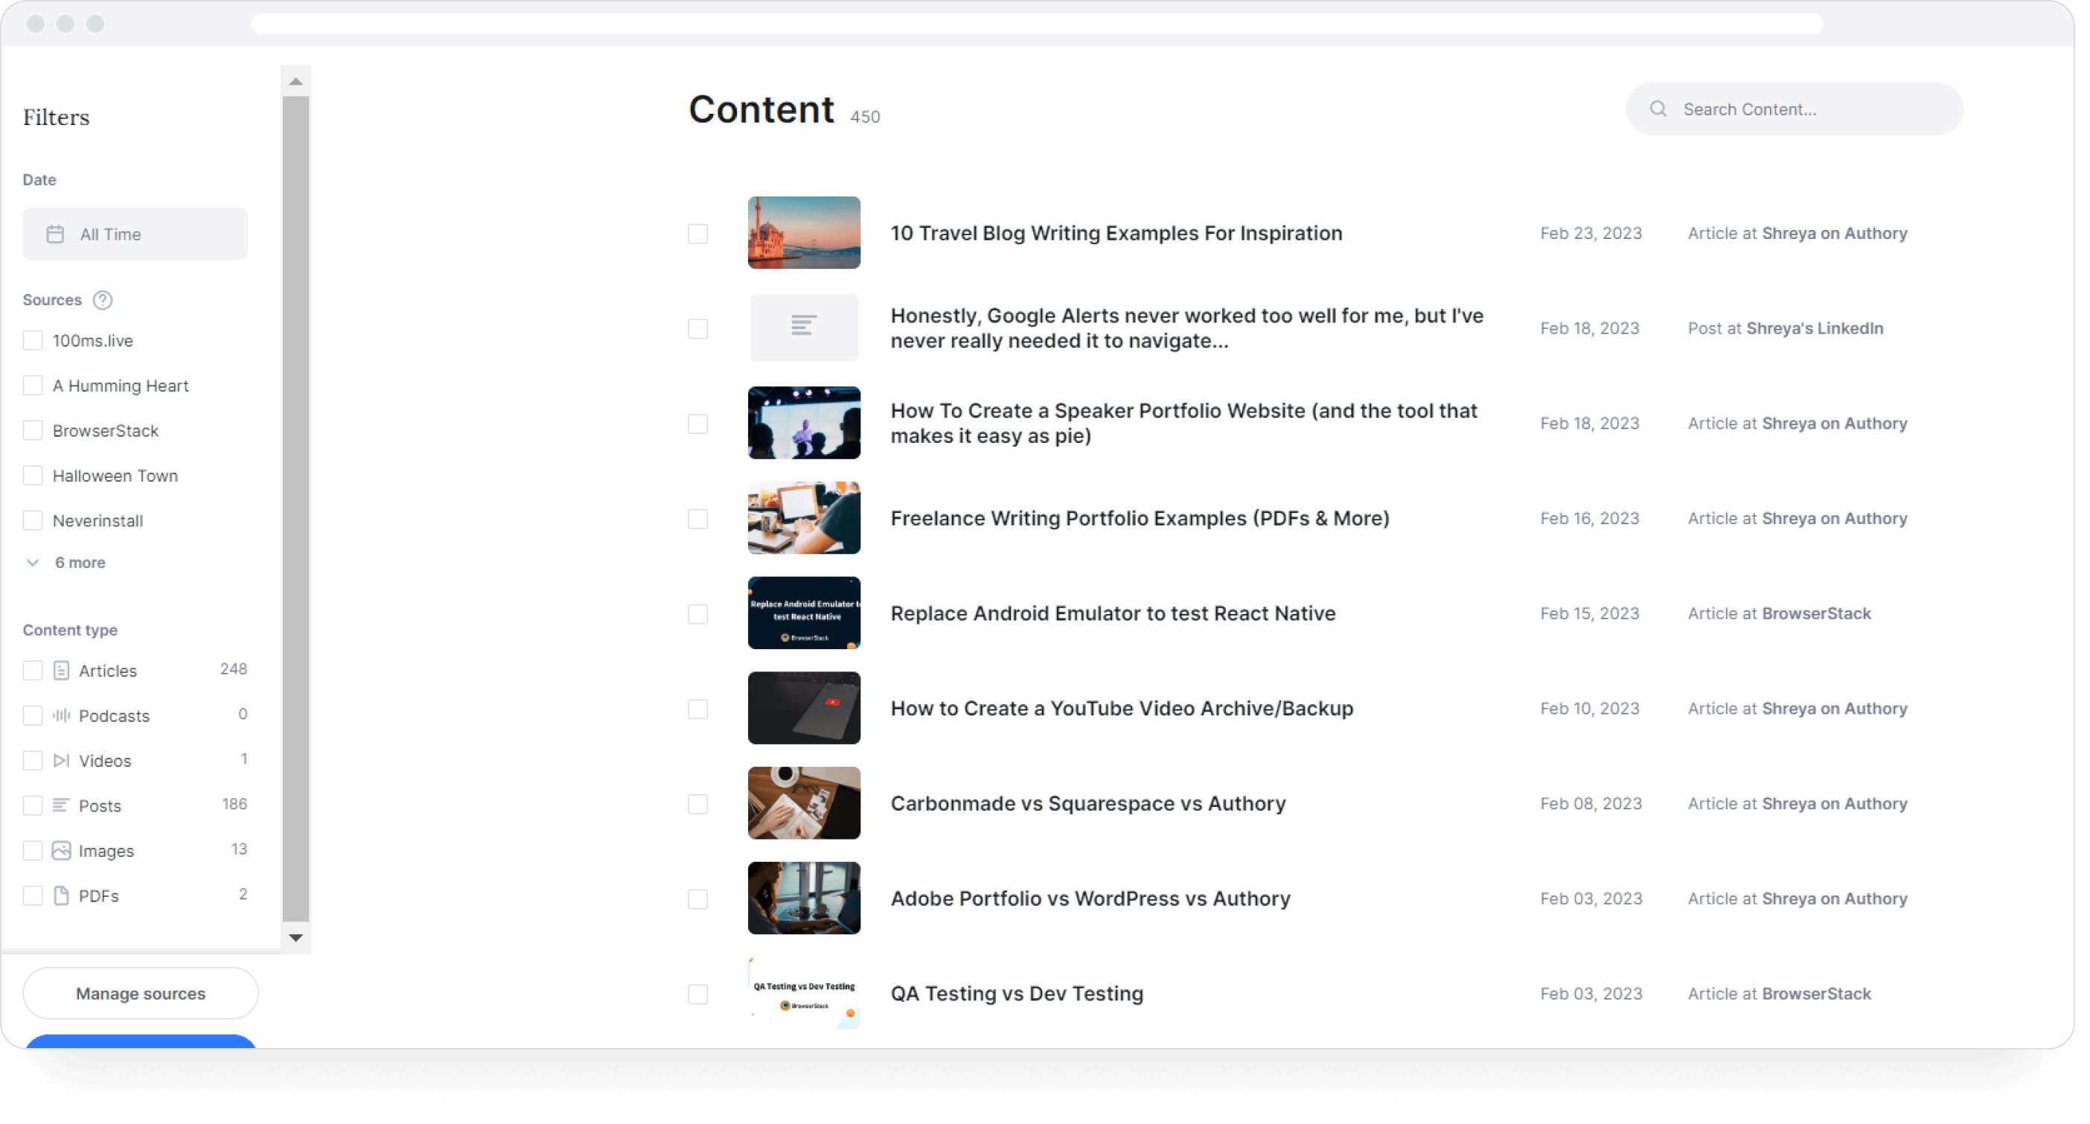Click the sidebar scroll down arrow
This screenshot has width=2090, height=1124.
296,938
